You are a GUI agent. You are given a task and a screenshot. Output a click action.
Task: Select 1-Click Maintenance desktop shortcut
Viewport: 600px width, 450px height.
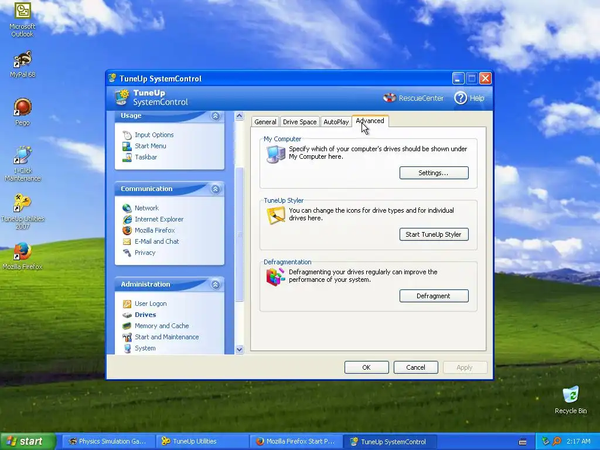[22, 155]
